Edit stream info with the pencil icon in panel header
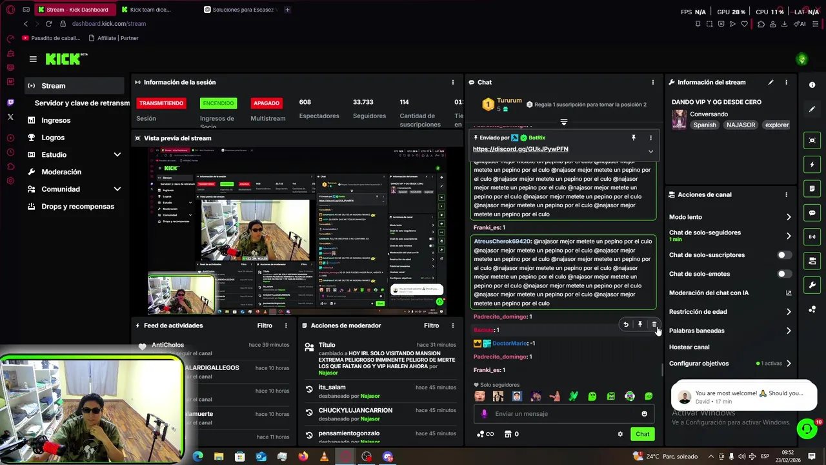Image resolution: width=826 pixels, height=465 pixels. point(771,82)
